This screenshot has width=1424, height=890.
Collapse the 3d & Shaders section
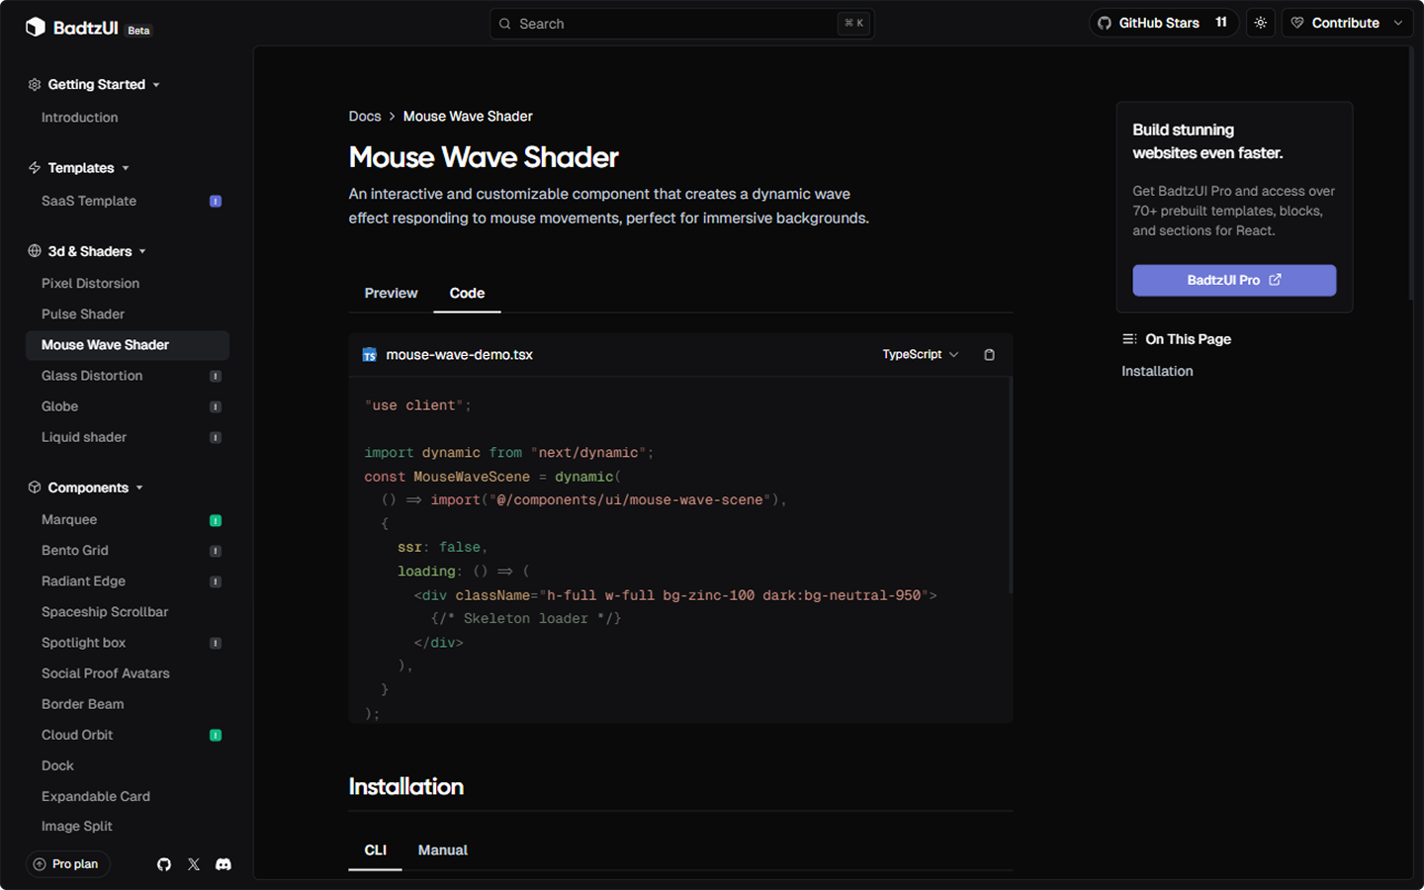[88, 251]
